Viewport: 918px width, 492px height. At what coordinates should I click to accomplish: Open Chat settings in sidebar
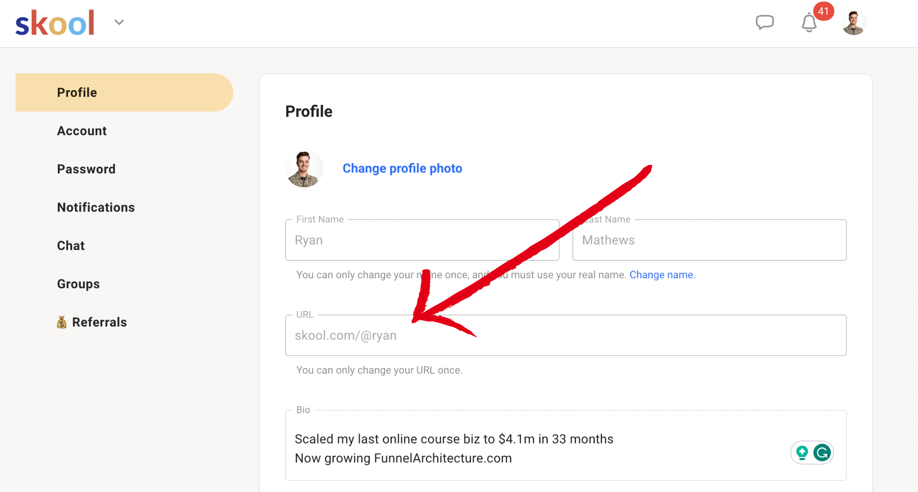71,246
